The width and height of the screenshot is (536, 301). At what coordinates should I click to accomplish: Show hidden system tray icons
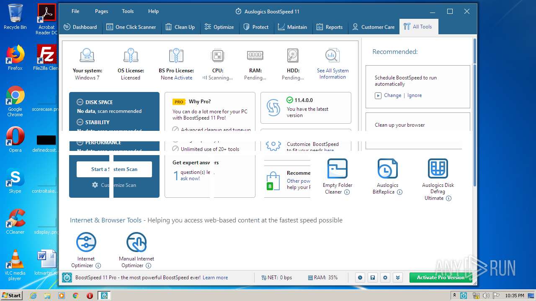coord(455,296)
